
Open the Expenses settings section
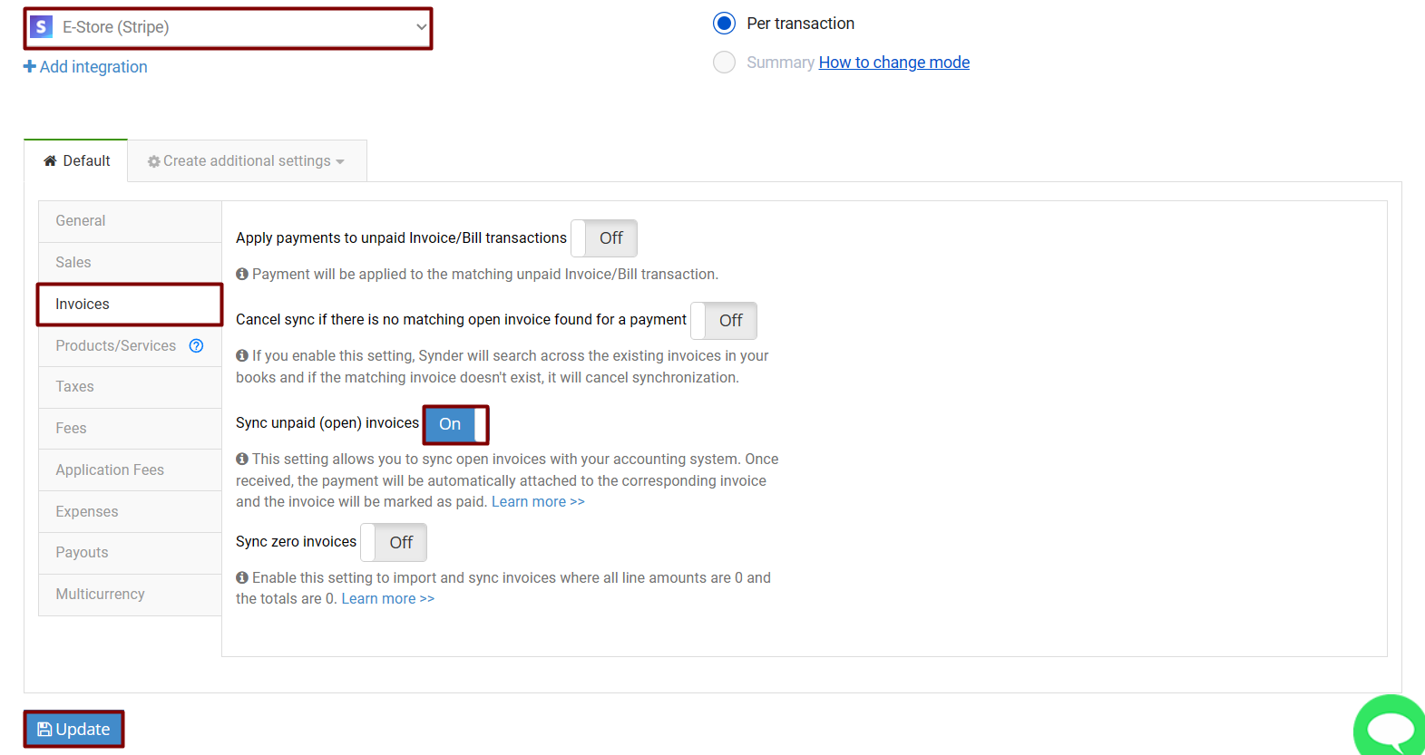[130, 512]
